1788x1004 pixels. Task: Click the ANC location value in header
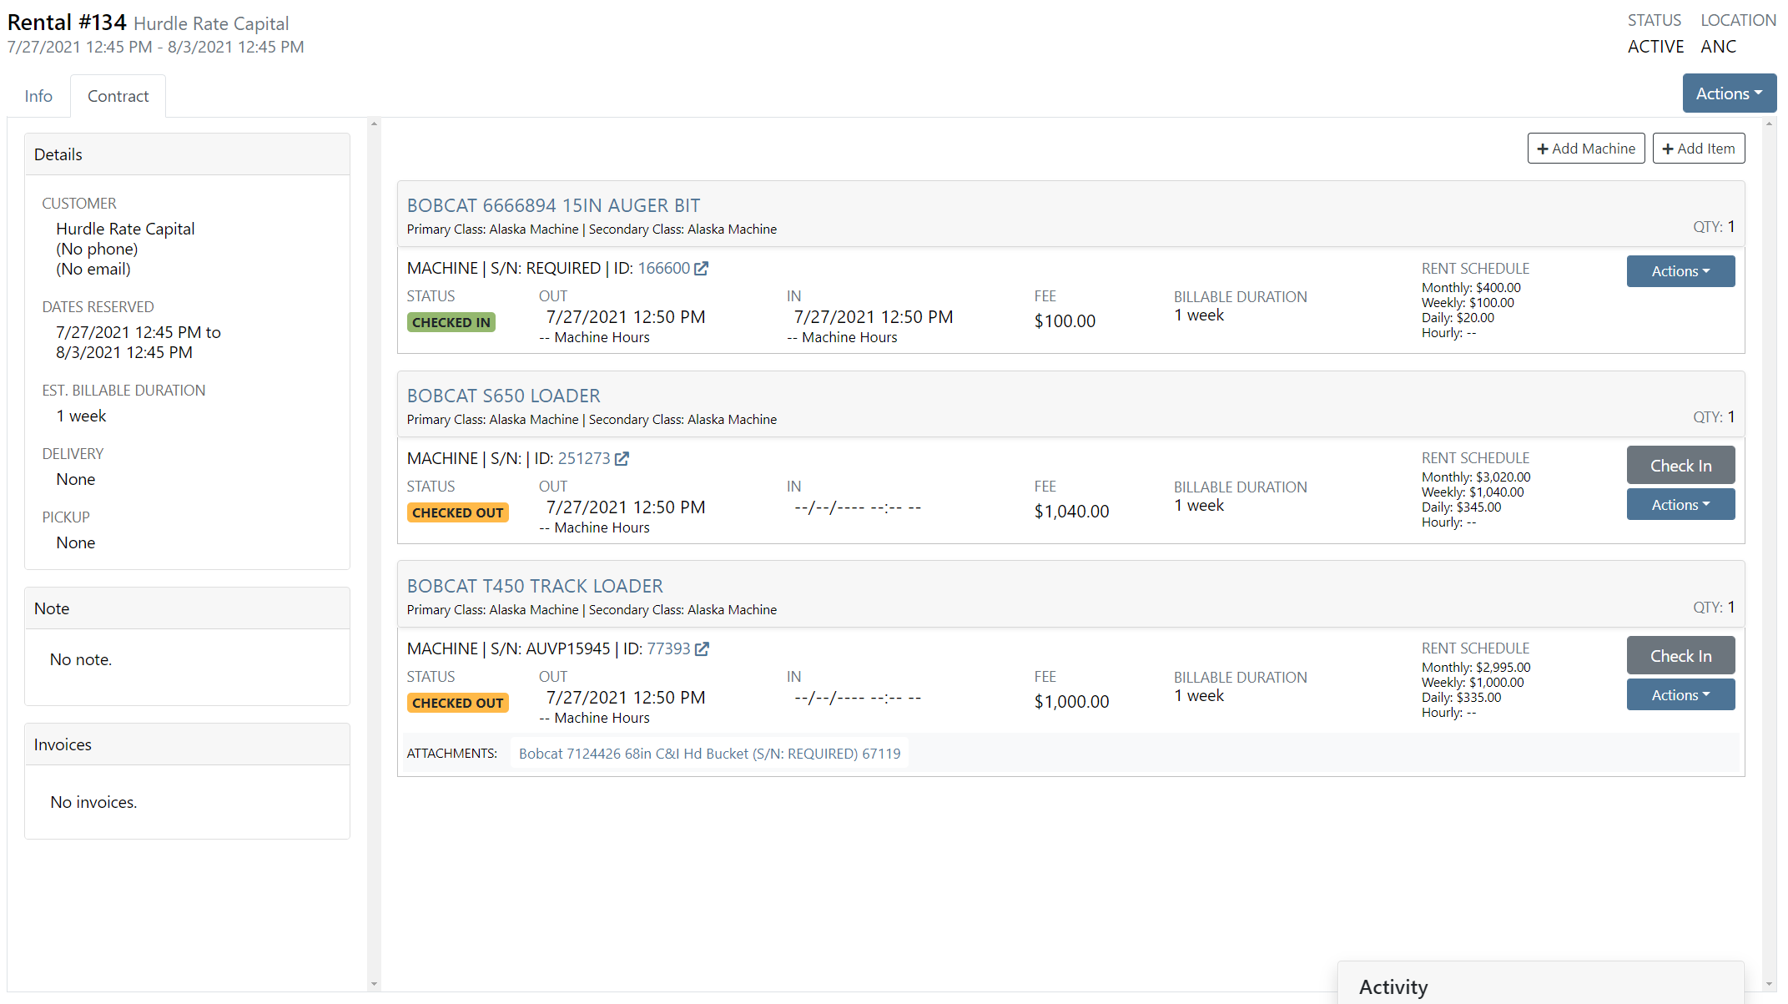coord(1718,47)
